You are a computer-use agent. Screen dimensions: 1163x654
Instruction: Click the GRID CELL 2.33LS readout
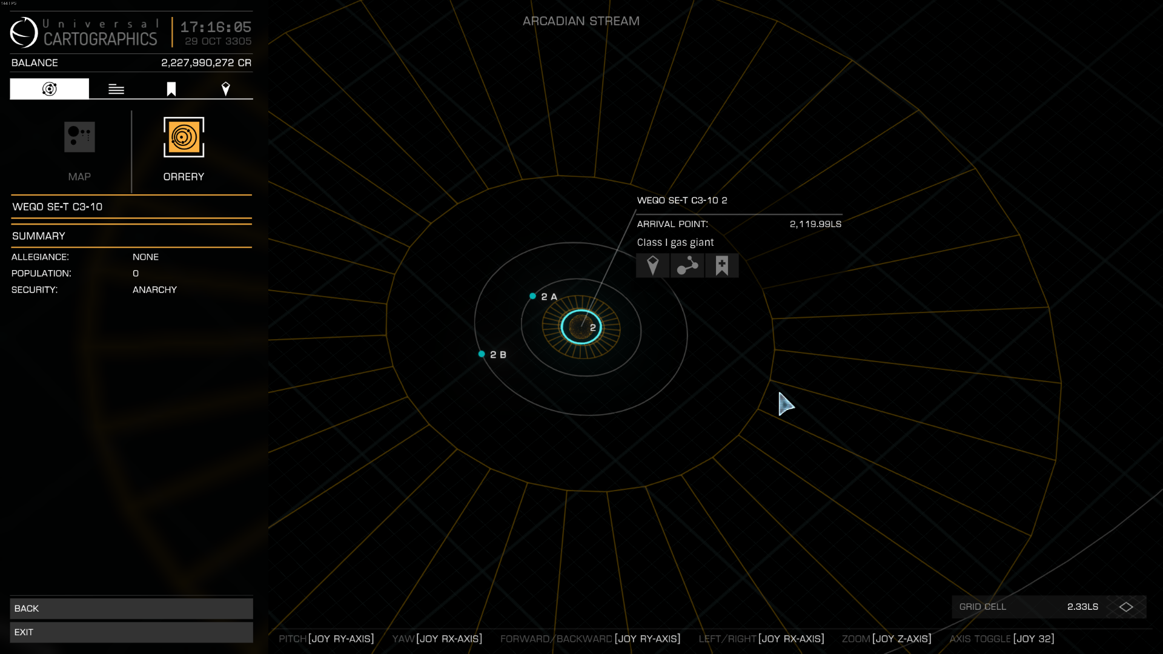click(1029, 607)
